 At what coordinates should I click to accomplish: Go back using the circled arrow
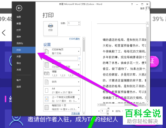tap(19, 8)
